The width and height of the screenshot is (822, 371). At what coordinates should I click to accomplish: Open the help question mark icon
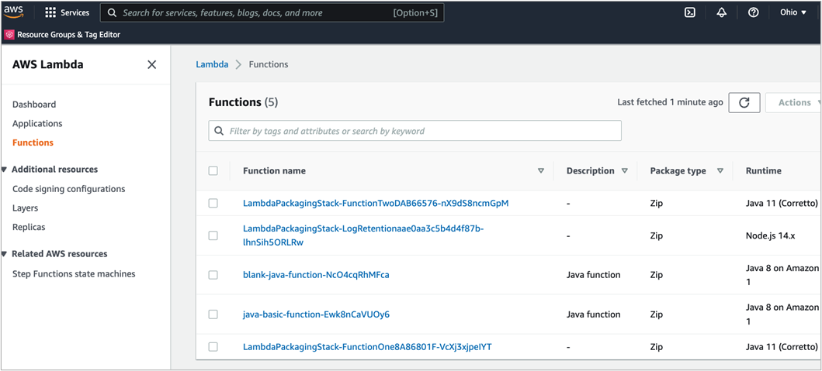tap(754, 12)
